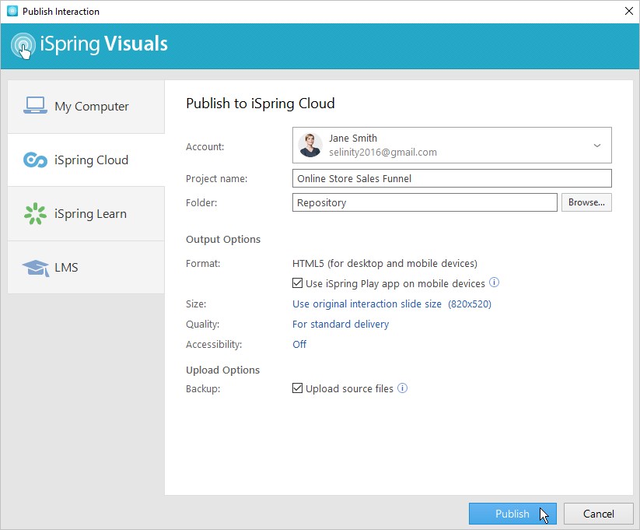Toggle Use iSpring Play app checkbox
640x530 pixels.
click(298, 283)
